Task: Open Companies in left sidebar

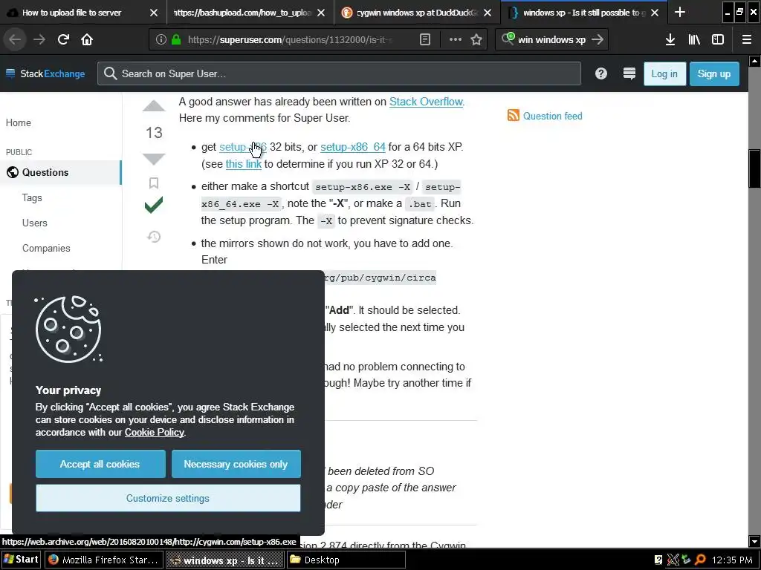Action: coord(46,248)
